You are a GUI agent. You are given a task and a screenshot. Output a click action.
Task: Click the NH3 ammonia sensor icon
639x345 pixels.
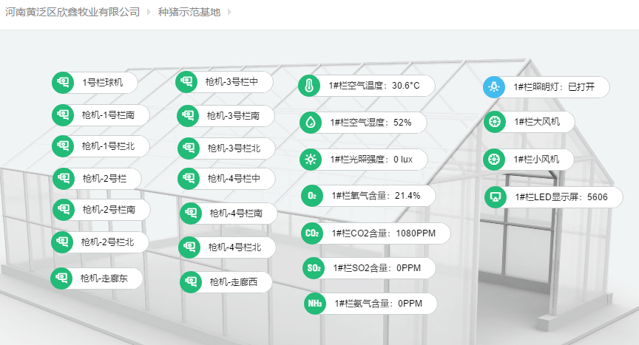click(x=315, y=303)
